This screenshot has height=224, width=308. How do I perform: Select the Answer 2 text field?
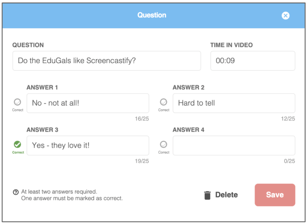[x=234, y=103]
